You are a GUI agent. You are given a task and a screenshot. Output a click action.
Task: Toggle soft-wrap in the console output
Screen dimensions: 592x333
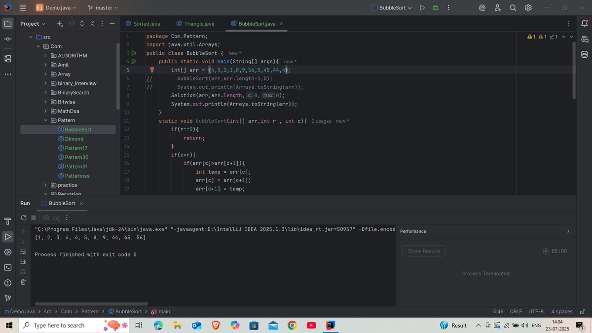point(23,252)
